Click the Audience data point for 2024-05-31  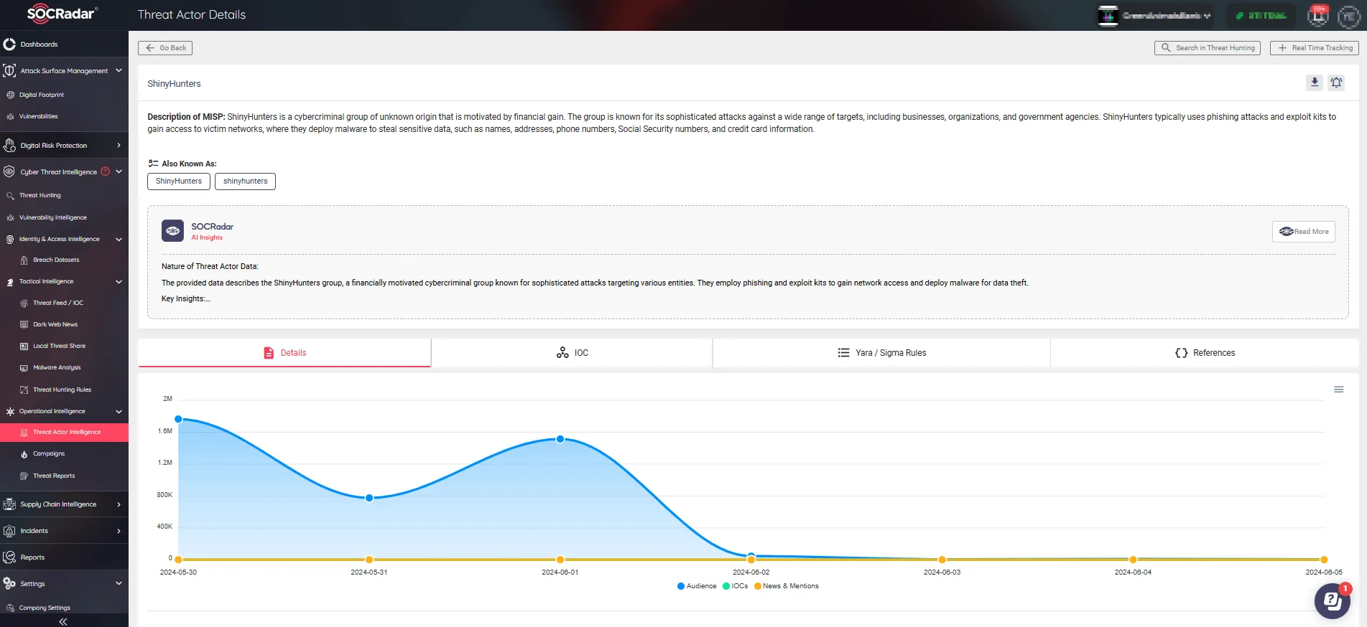coord(369,498)
